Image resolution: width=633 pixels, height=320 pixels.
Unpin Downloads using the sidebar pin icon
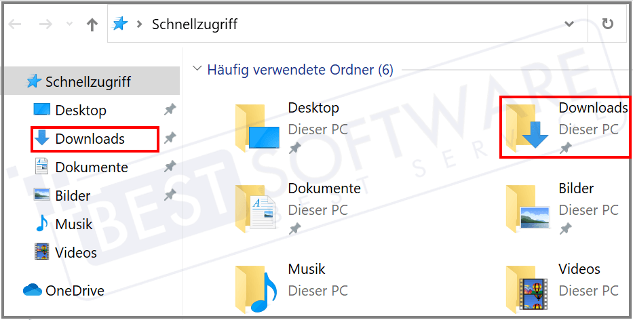point(170,138)
